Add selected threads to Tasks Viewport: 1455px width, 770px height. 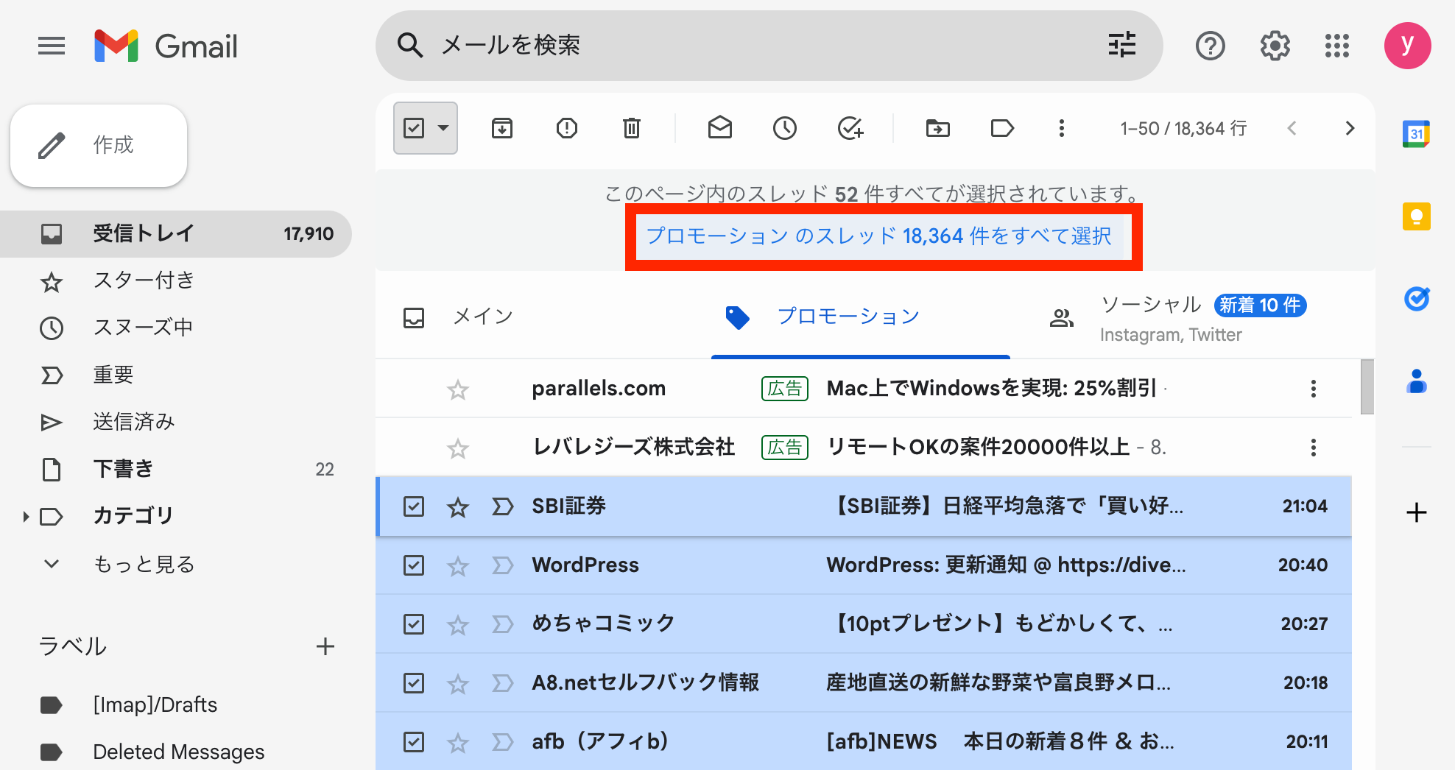[850, 128]
